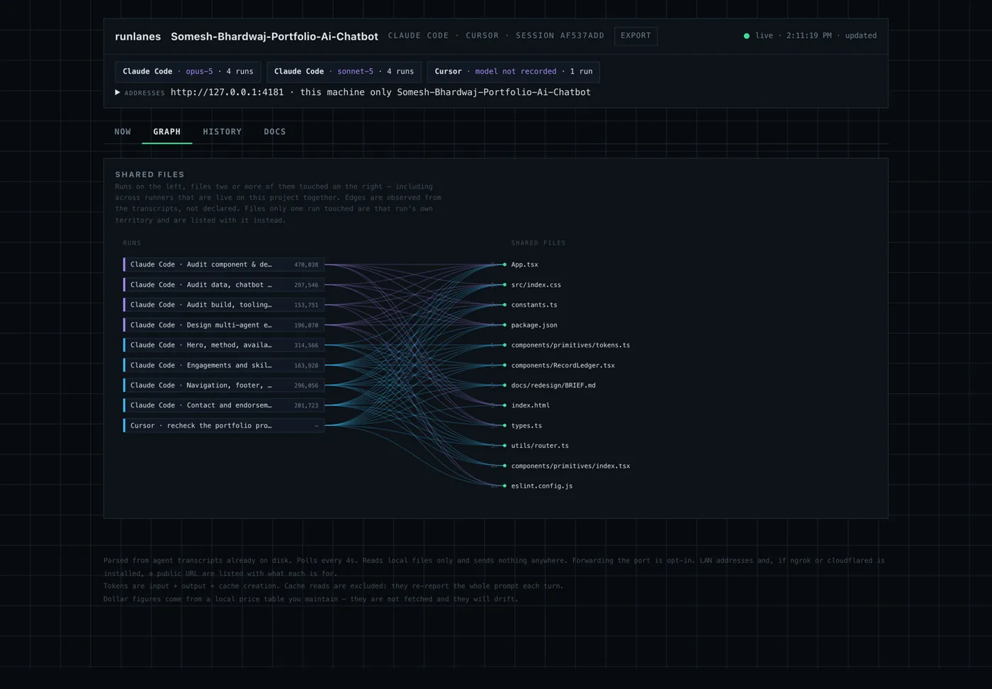
Task: Click the 470,038 token count
Action: click(x=306, y=264)
